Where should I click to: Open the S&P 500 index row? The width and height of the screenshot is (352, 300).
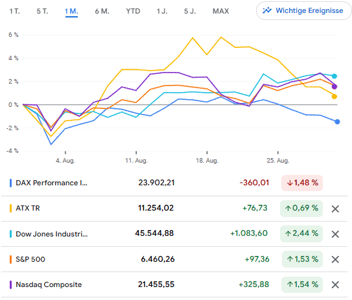174,259
